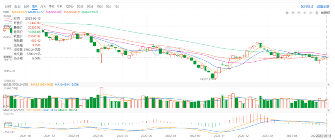Shift chart left with previous arrow icon
This screenshot has height=140, width=335.
(305, 13)
